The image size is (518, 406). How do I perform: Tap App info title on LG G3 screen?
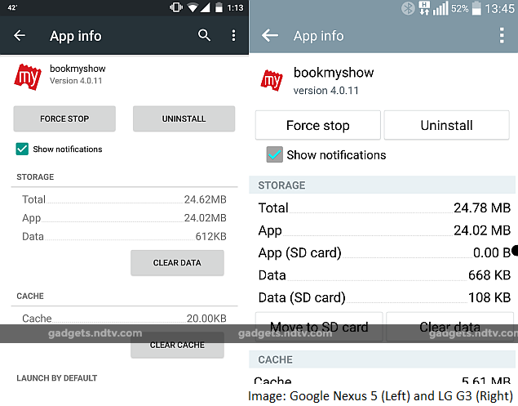point(319,36)
